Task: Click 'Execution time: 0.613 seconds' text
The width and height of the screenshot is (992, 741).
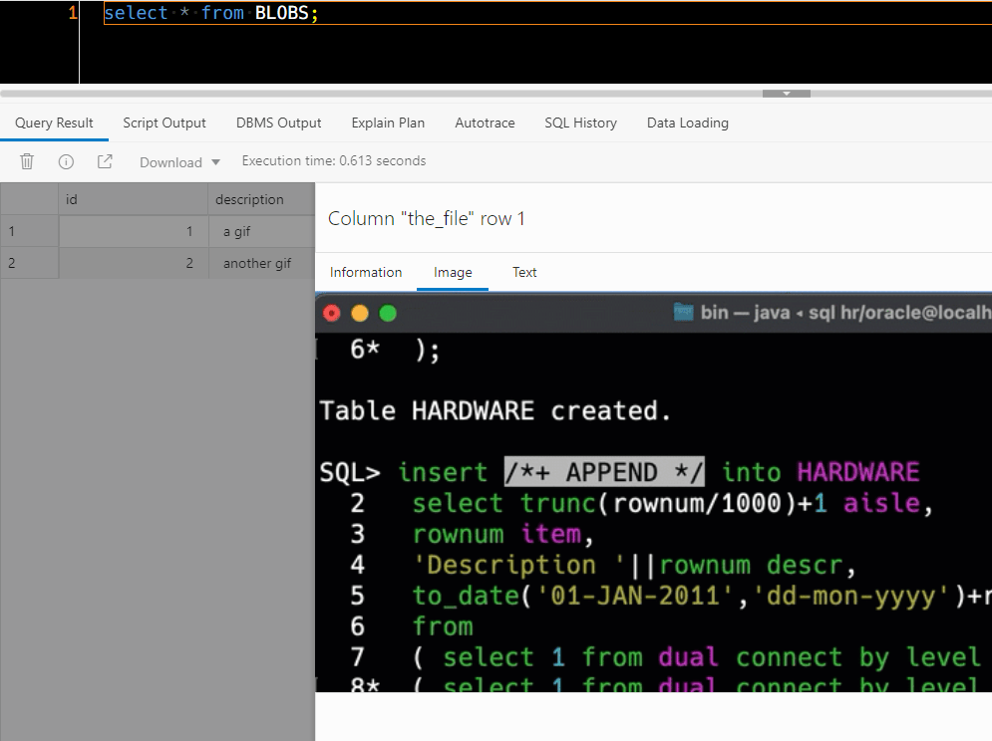Action: point(333,160)
